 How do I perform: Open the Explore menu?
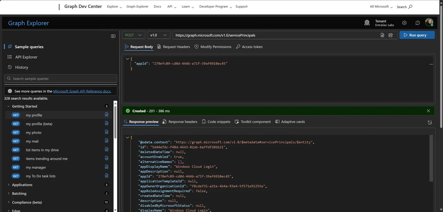(x=115, y=7)
